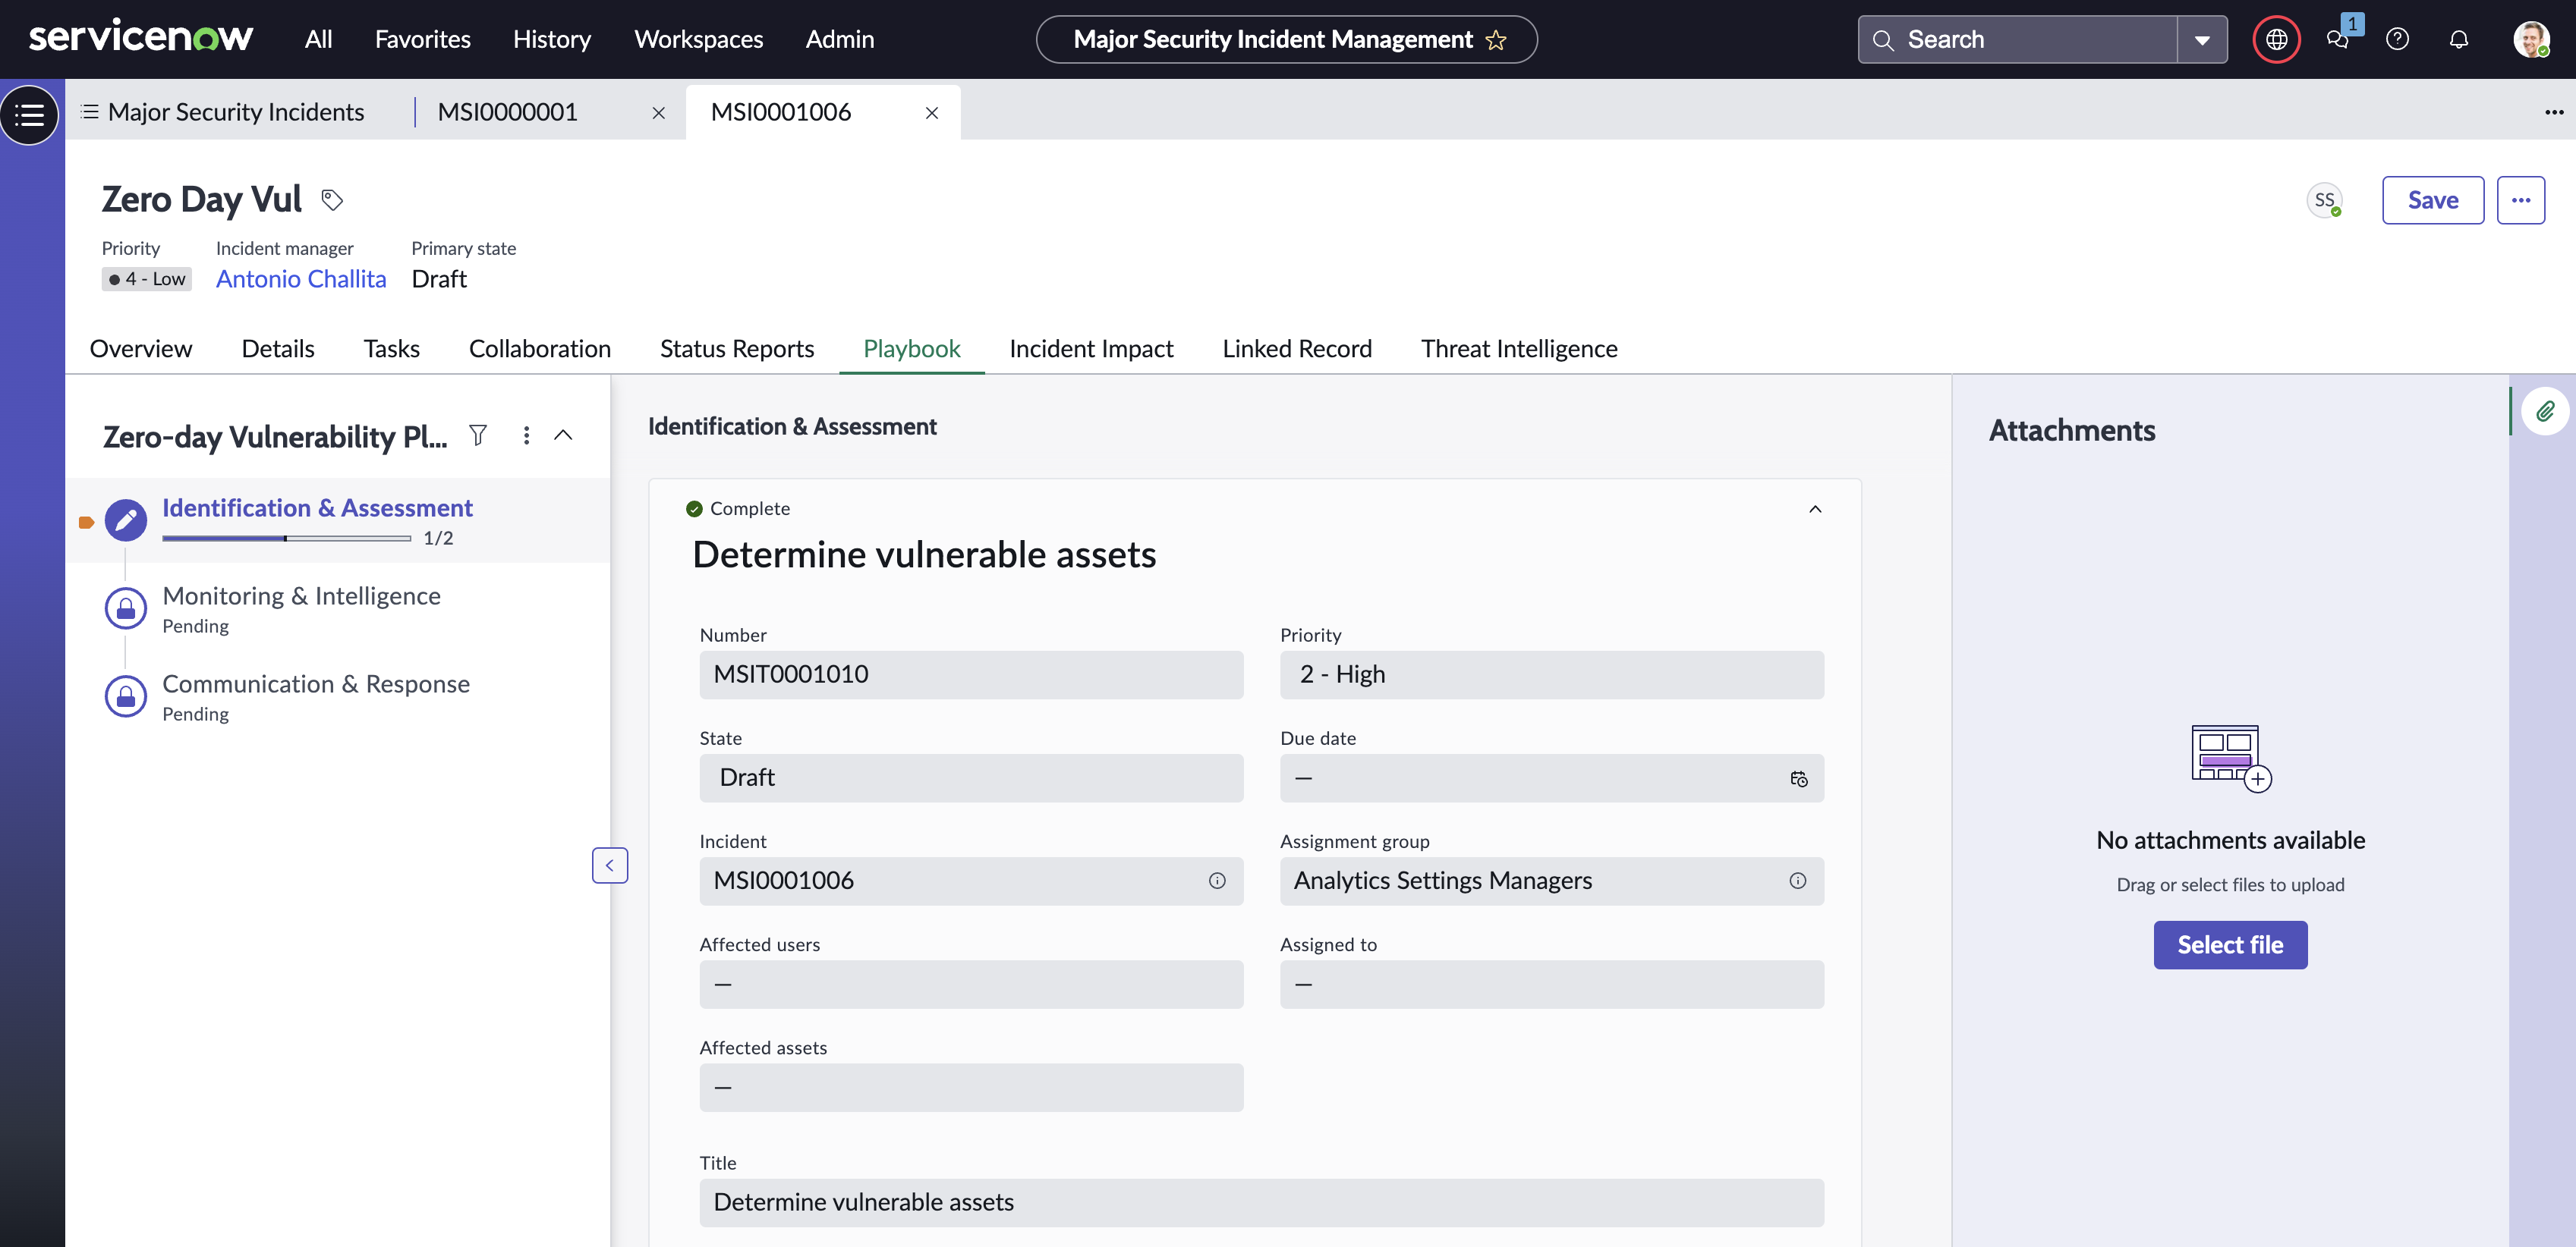Image resolution: width=2576 pixels, height=1247 pixels.
Task: Collapse the Zero-day Vulnerability playbook chevron
Action: point(563,435)
